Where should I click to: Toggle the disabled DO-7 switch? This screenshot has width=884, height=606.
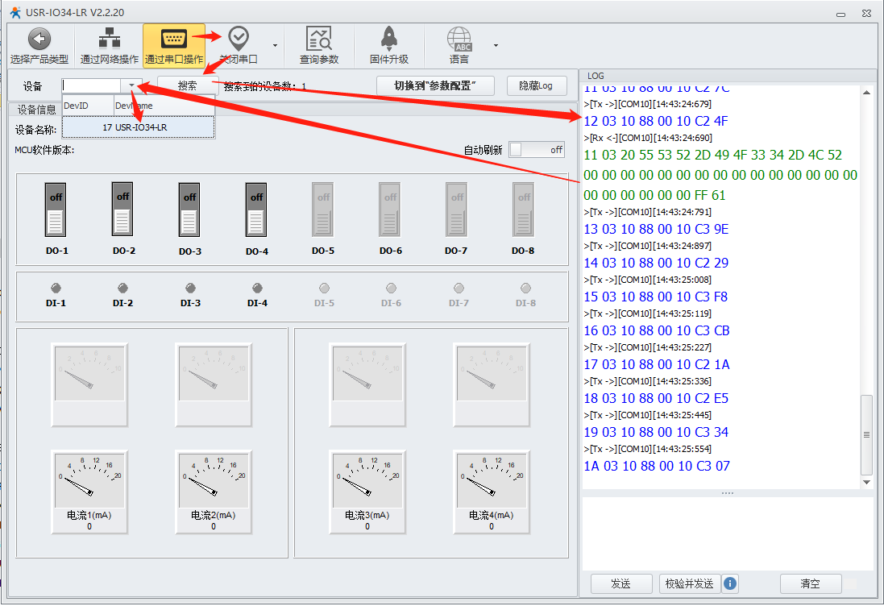pos(457,210)
